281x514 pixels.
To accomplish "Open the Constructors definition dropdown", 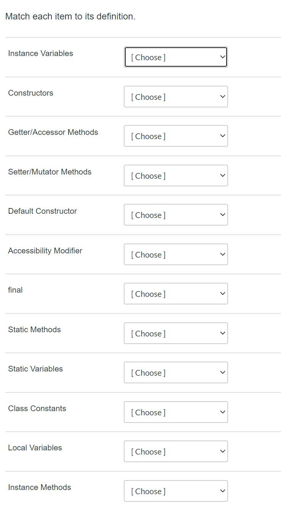I will click(x=176, y=96).
